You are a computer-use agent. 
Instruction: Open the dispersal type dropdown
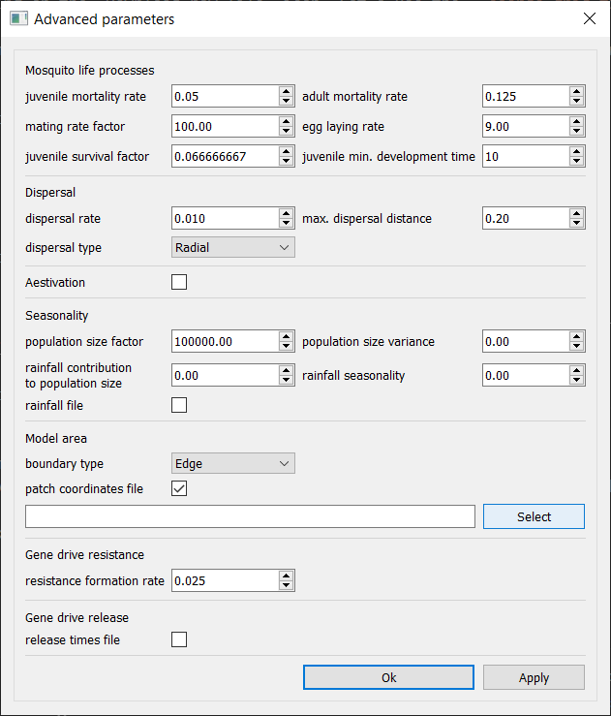click(x=233, y=247)
